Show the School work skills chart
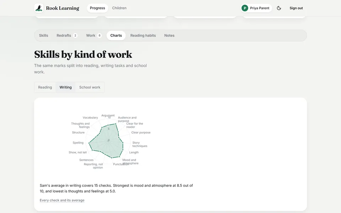The width and height of the screenshot is (341, 213). [90, 87]
